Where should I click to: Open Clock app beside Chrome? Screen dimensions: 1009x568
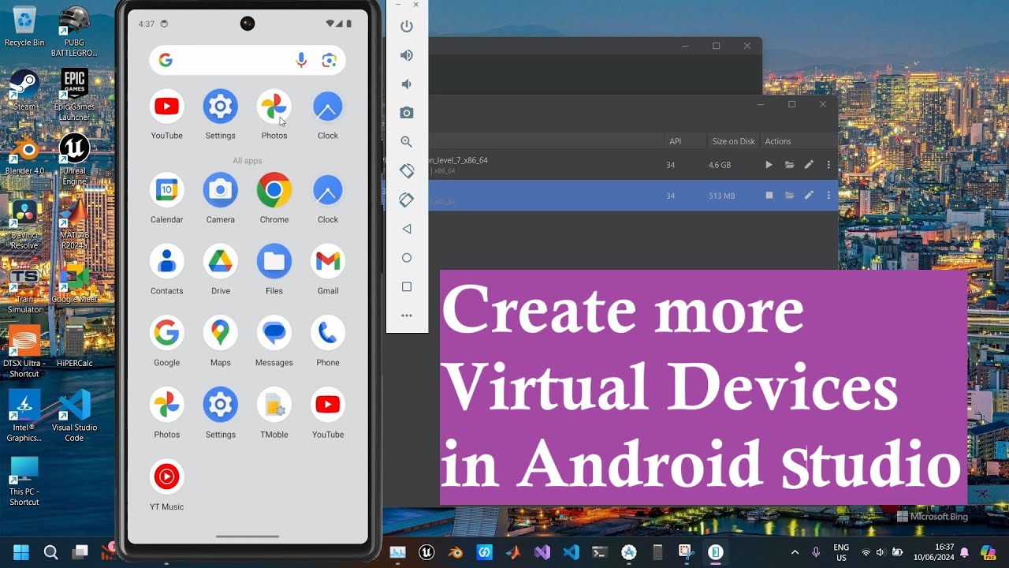(x=328, y=197)
